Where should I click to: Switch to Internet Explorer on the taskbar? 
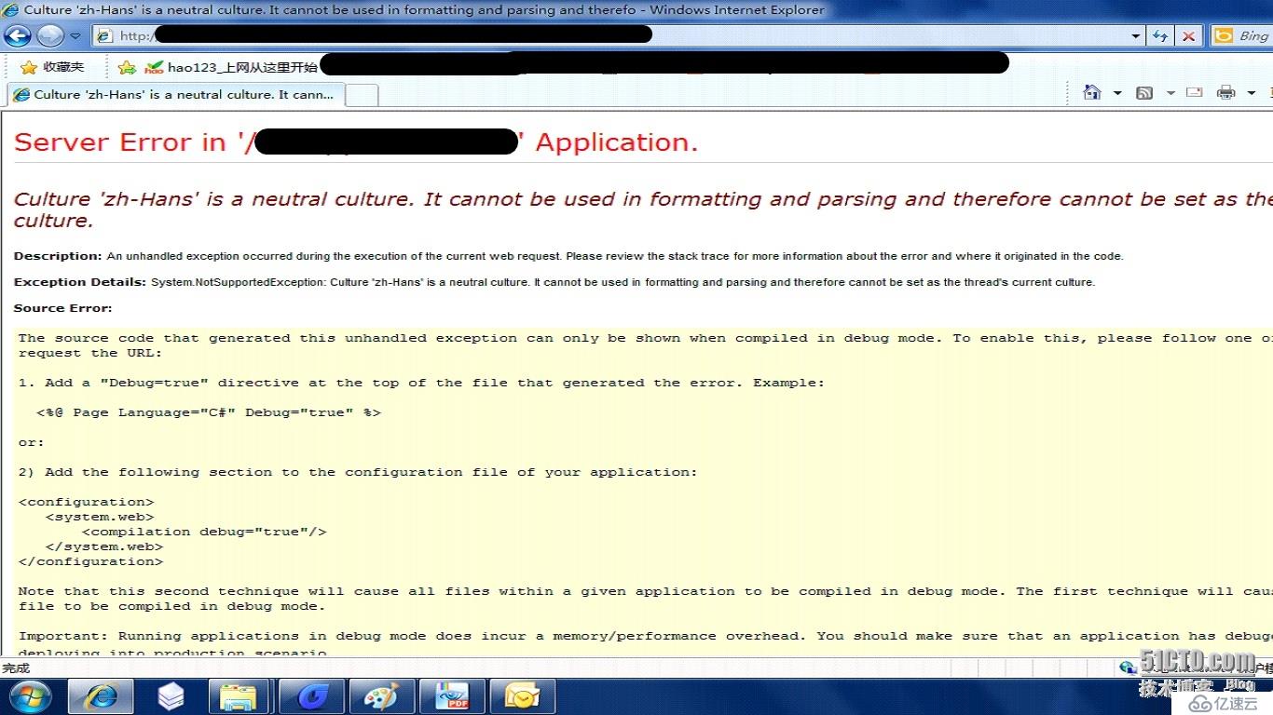(x=102, y=696)
